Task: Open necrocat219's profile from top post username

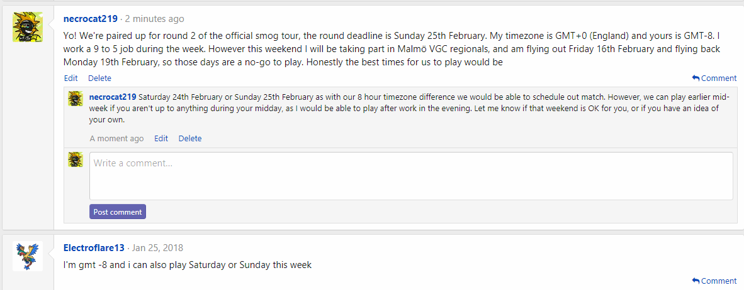Action: pos(90,19)
